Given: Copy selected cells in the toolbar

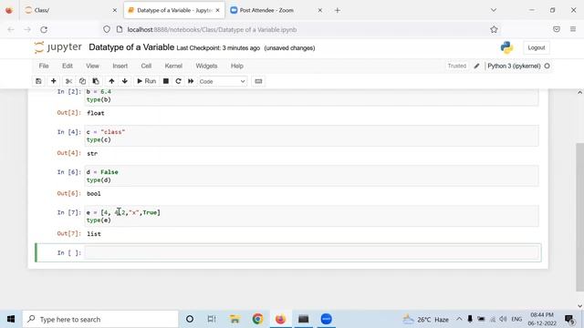Looking at the screenshot, I should click(82, 81).
